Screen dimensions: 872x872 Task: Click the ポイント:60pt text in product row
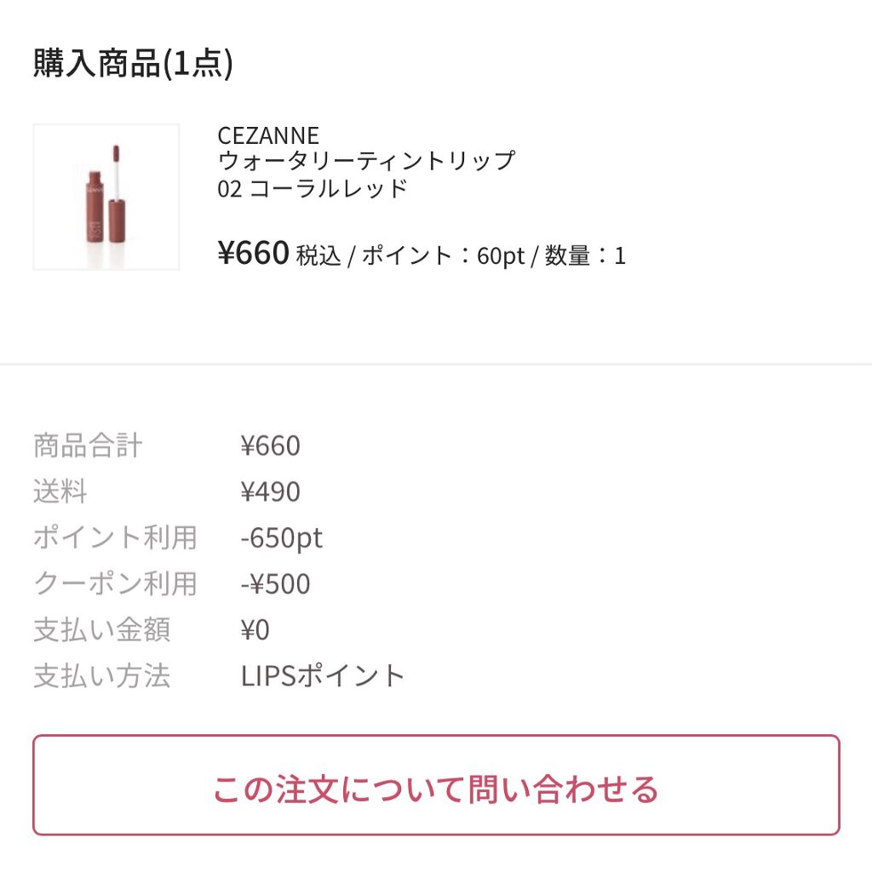(x=443, y=255)
